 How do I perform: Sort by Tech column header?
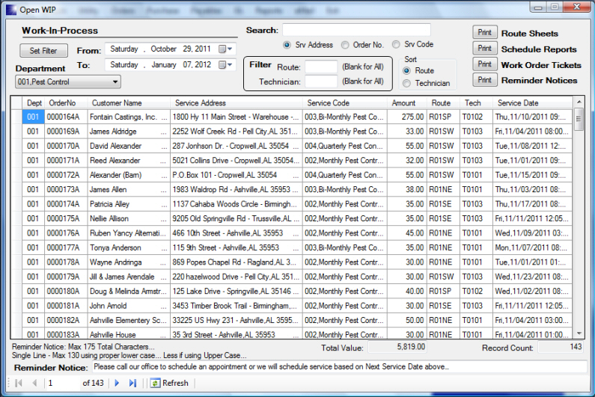coord(476,102)
